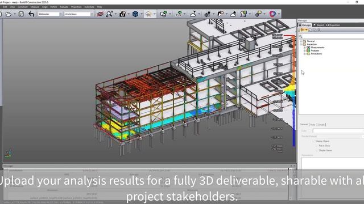Toggle the Display Name checkbox

317,150
